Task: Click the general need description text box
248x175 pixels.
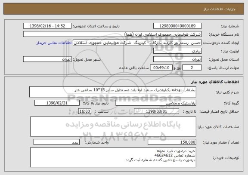Action: tap(113, 92)
